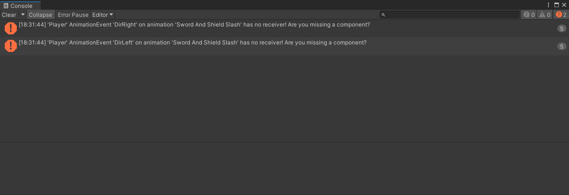
Task: Enable Error Pause
Action: point(73,15)
